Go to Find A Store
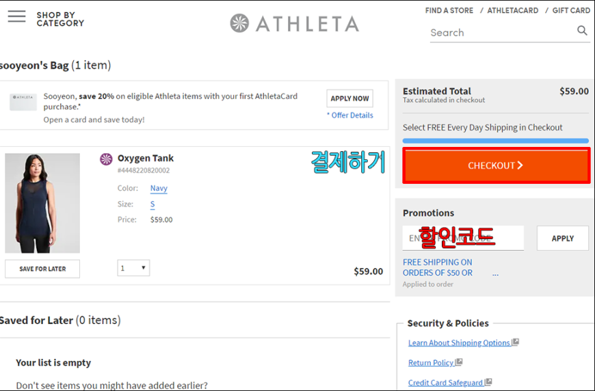This screenshot has width=595, height=391. coord(449,11)
